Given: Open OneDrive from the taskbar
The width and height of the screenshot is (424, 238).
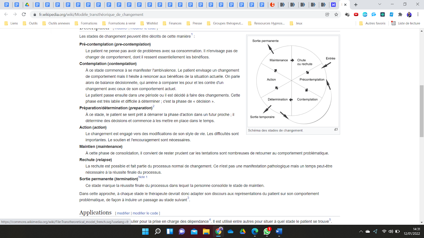Looking at the screenshot, I should [x=231, y=232].
